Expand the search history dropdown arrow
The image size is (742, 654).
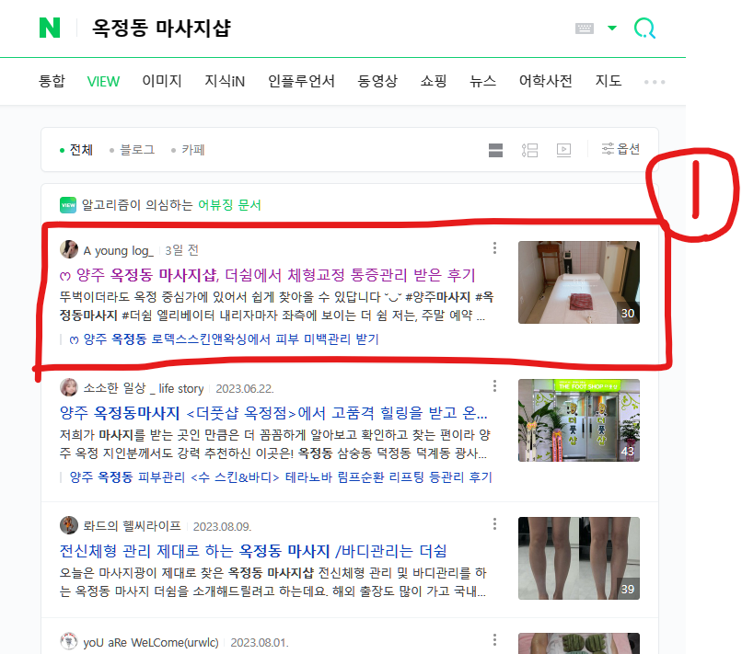pos(612,28)
